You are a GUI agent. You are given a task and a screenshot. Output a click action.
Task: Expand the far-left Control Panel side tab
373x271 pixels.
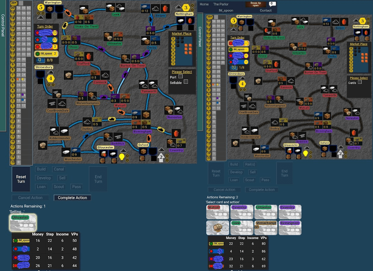pyautogui.click(x=3, y=25)
